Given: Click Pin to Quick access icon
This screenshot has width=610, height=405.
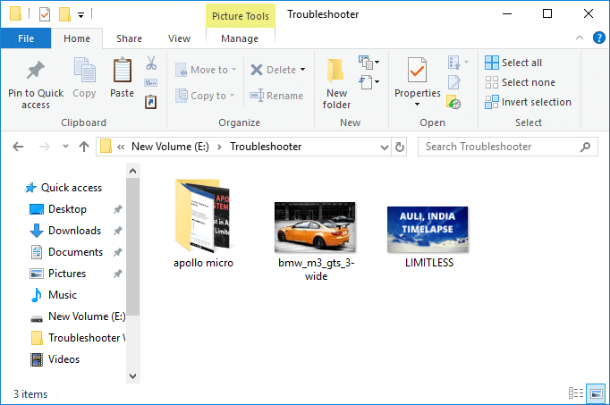Looking at the screenshot, I should pos(36,72).
